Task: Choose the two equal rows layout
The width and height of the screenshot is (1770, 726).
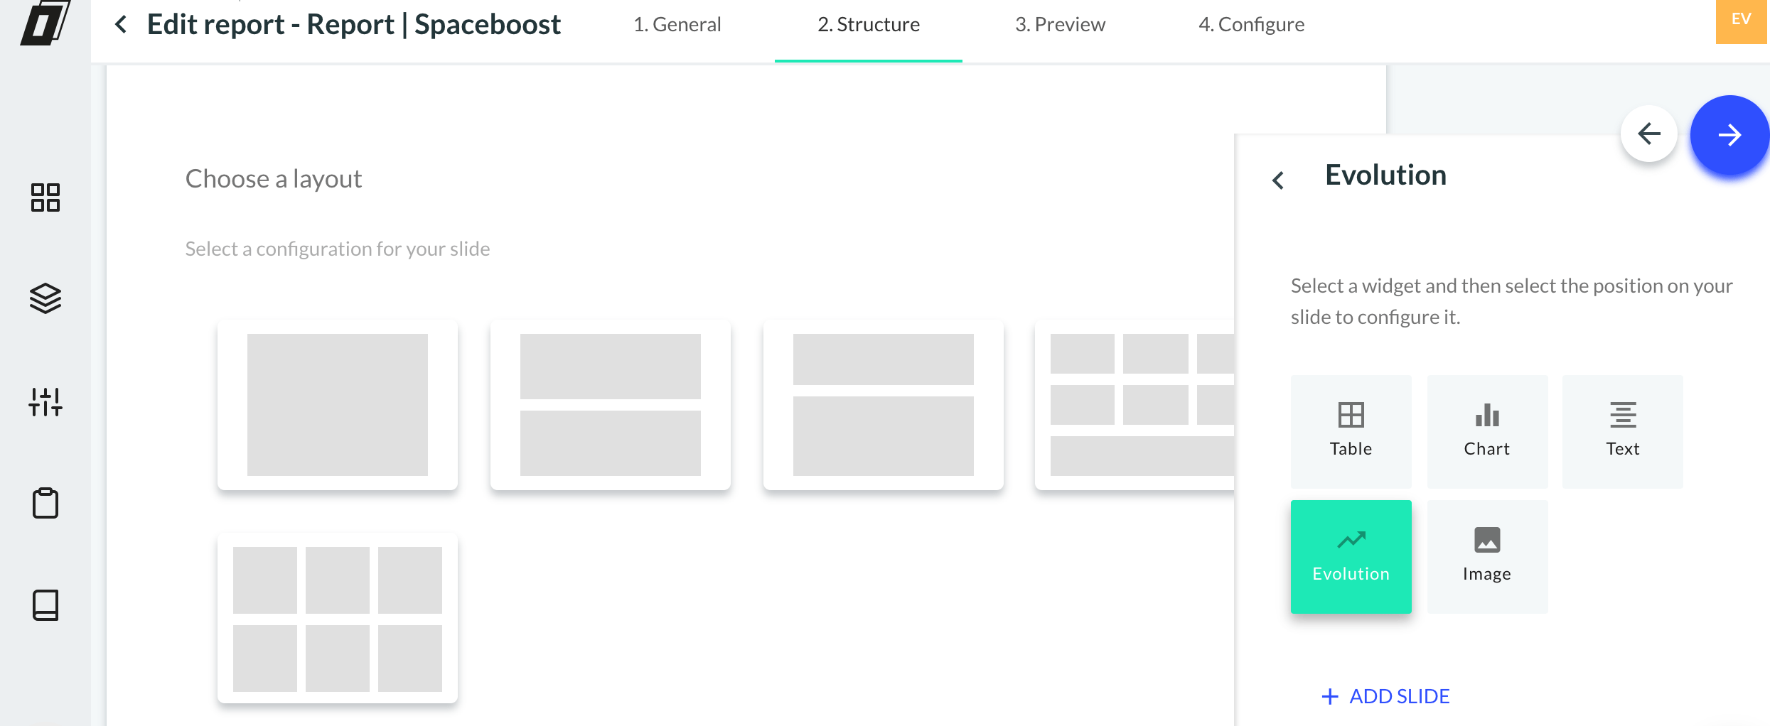Action: tap(611, 405)
